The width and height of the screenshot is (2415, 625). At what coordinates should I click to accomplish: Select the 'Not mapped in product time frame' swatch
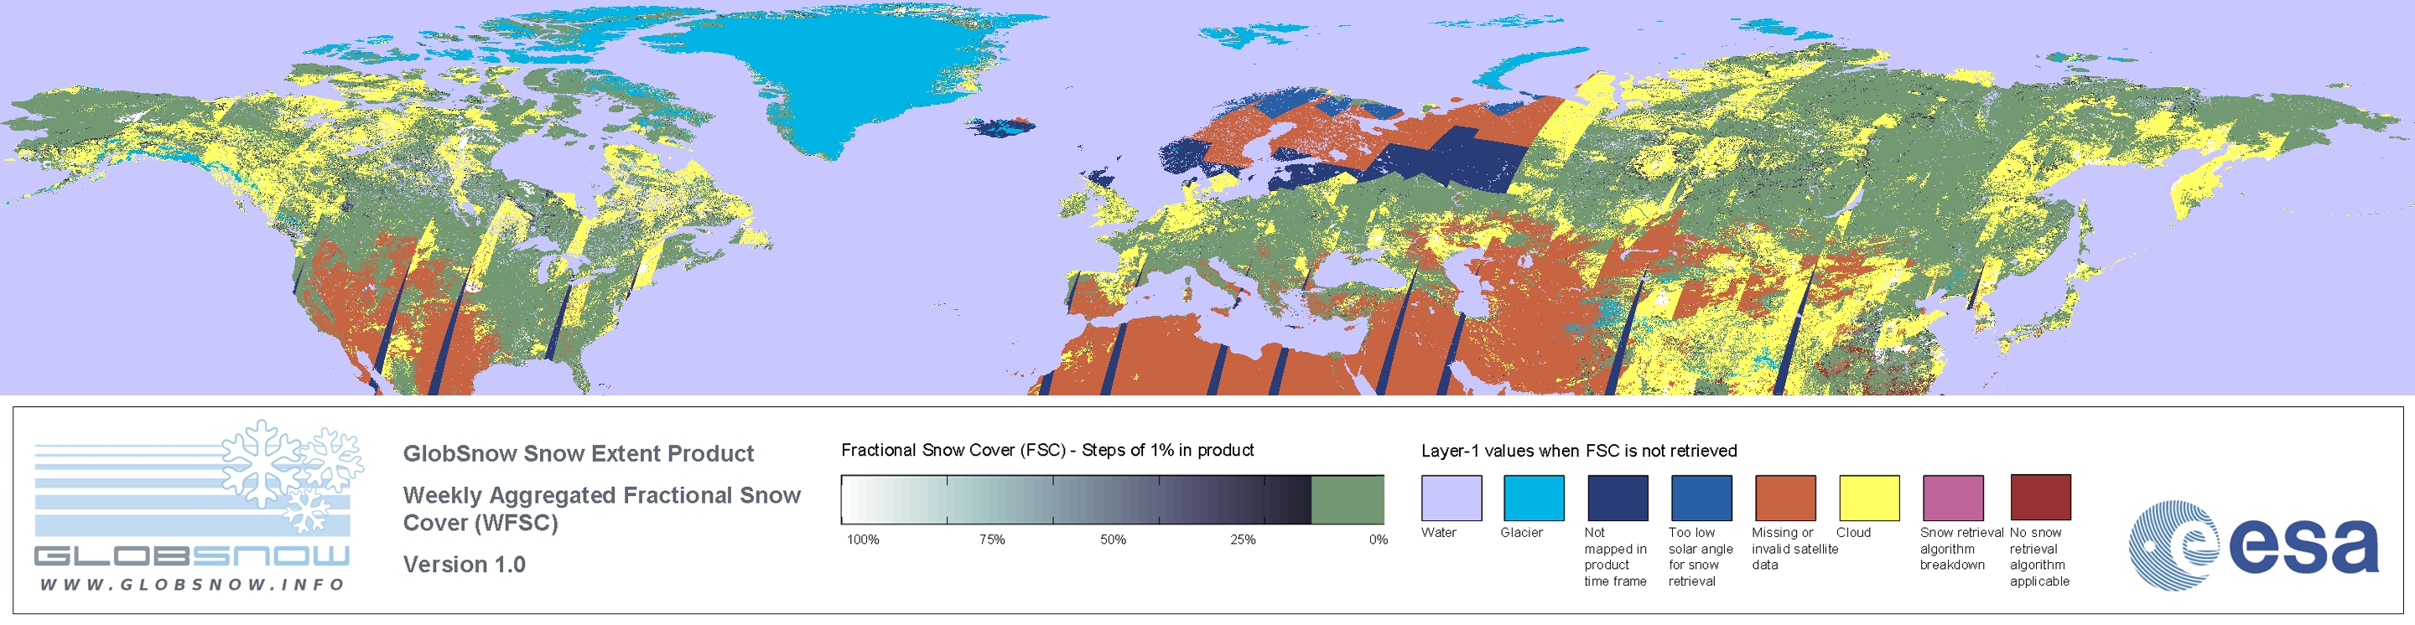coord(1618,498)
